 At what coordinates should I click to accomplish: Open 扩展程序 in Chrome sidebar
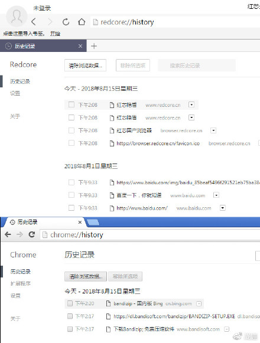coord(21,283)
